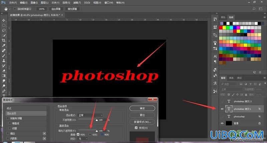This screenshot has width=267, height=143.
Task: Select the Move tool
Action: click(x=4, y=20)
